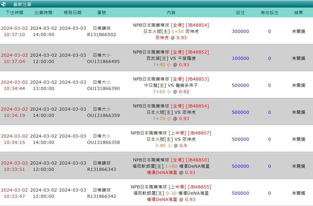Click the soccer ball icon beside 最新注單

(x=3, y=4)
